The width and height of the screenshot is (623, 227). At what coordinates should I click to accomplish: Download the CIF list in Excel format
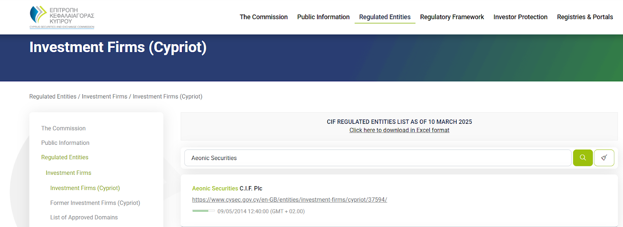coord(399,130)
